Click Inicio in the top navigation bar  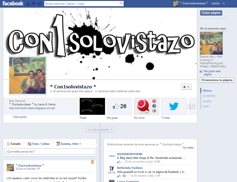[x=216, y=3]
